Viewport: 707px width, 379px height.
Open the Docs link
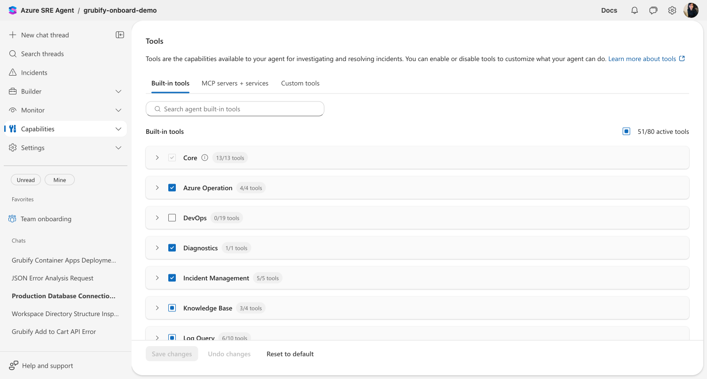click(x=609, y=10)
